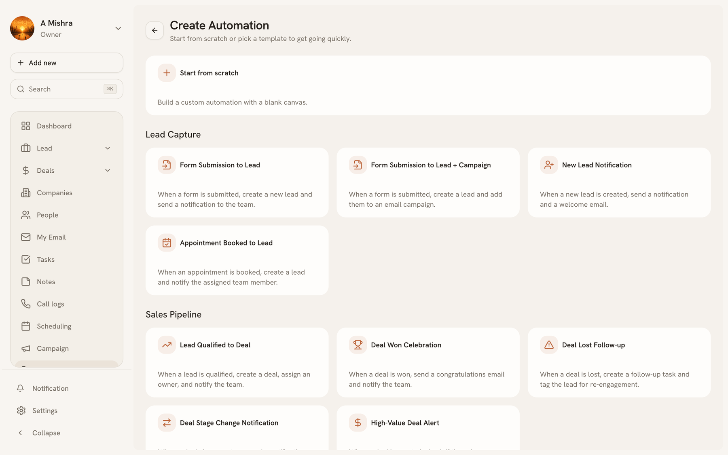Click the New Lead Notification user-plus icon
This screenshot has height=455, width=728.
(x=549, y=165)
